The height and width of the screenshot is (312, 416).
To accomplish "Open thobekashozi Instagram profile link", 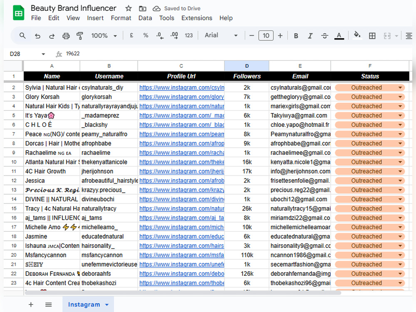I will pos(182,283).
